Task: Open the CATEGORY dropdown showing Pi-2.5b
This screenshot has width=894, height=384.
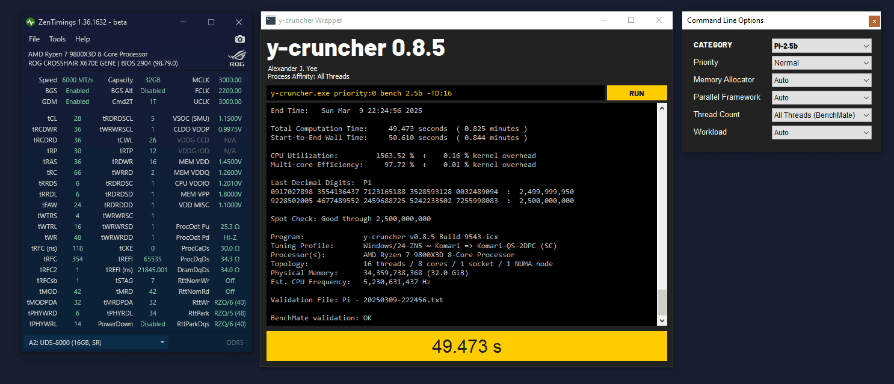Action: (x=822, y=46)
